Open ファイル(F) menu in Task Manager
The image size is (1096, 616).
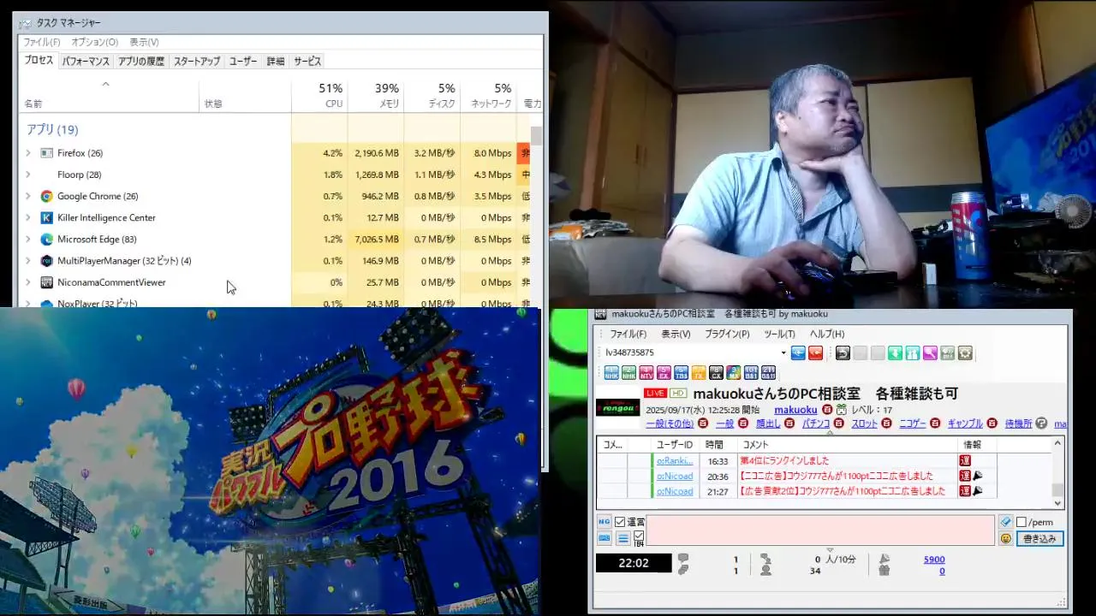[41, 42]
